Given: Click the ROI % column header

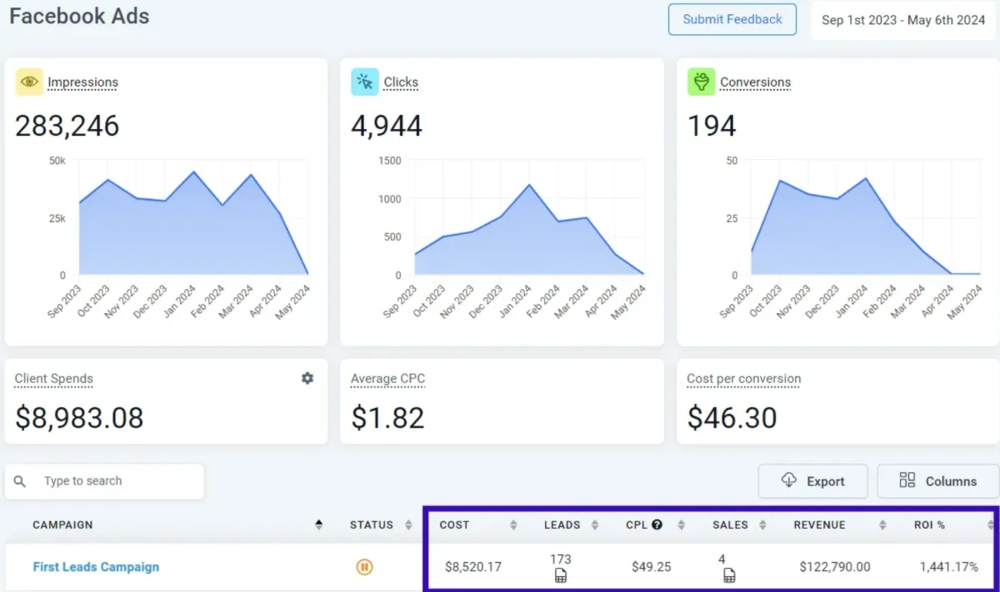Looking at the screenshot, I should [x=929, y=525].
